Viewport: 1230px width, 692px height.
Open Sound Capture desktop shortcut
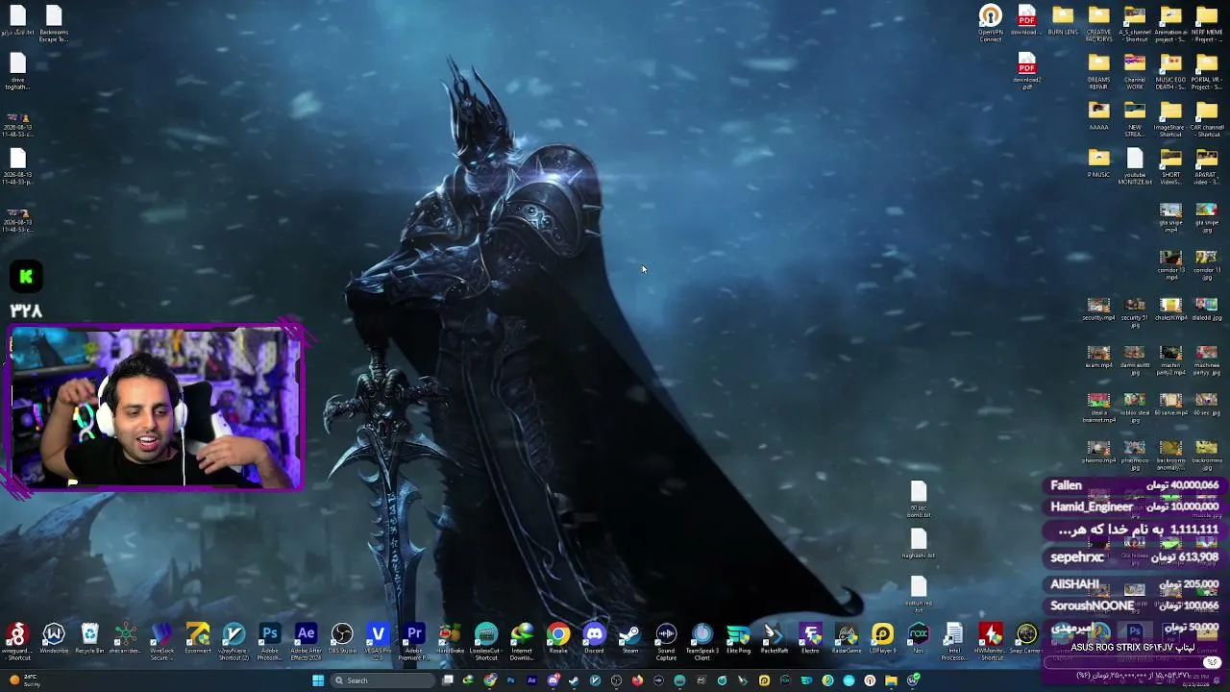(x=666, y=641)
